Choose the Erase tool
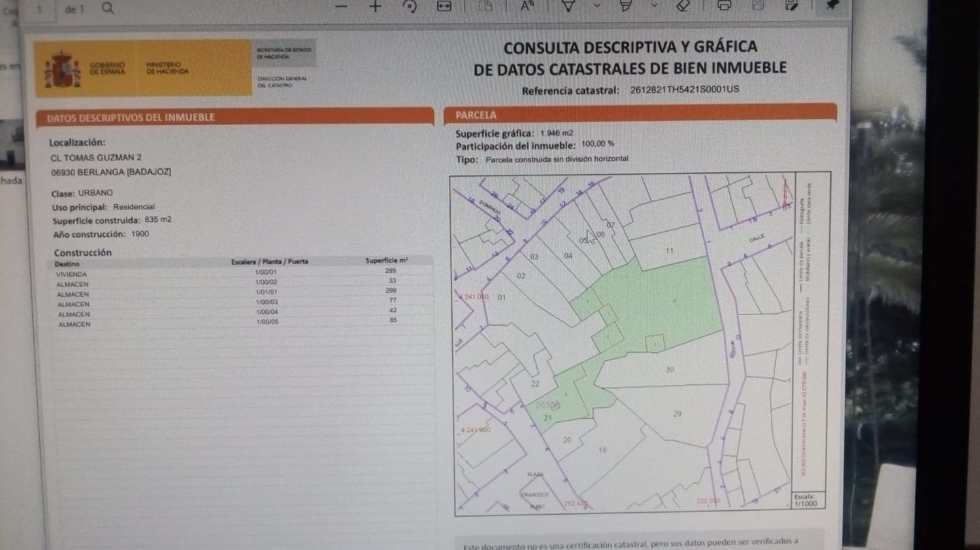980x550 pixels. pos(683,7)
